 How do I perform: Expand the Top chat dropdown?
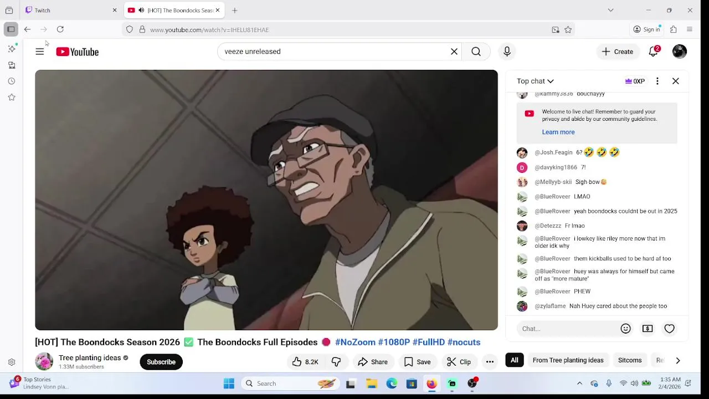pyautogui.click(x=535, y=81)
